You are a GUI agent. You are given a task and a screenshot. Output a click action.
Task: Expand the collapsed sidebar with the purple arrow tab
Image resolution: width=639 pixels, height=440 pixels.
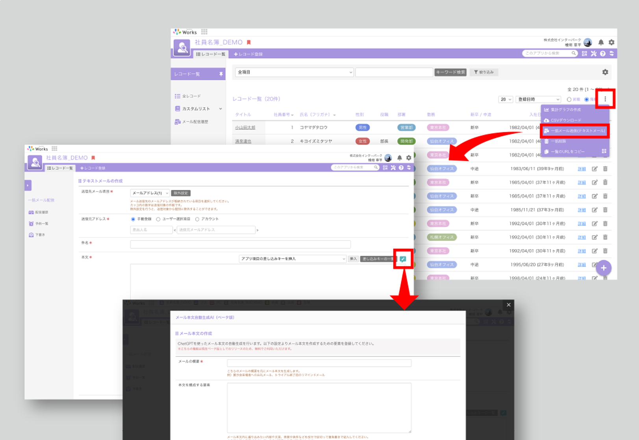pyautogui.click(x=28, y=185)
